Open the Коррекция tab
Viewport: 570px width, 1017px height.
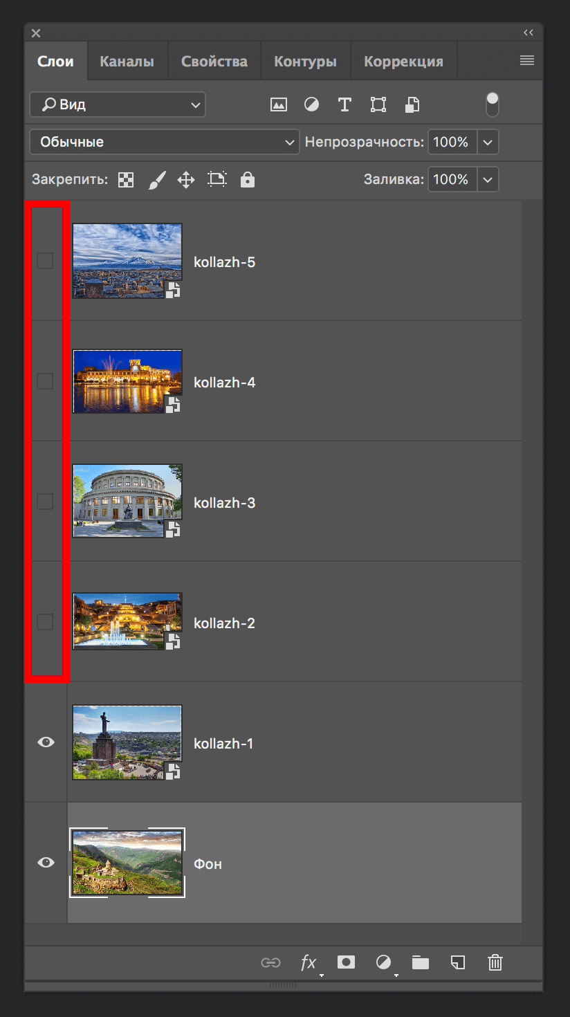403,62
